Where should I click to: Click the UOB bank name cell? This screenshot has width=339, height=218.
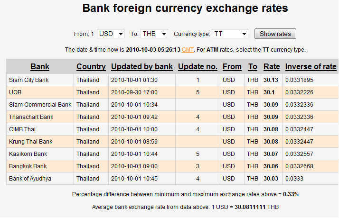pyautogui.click(x=15, y=92)
